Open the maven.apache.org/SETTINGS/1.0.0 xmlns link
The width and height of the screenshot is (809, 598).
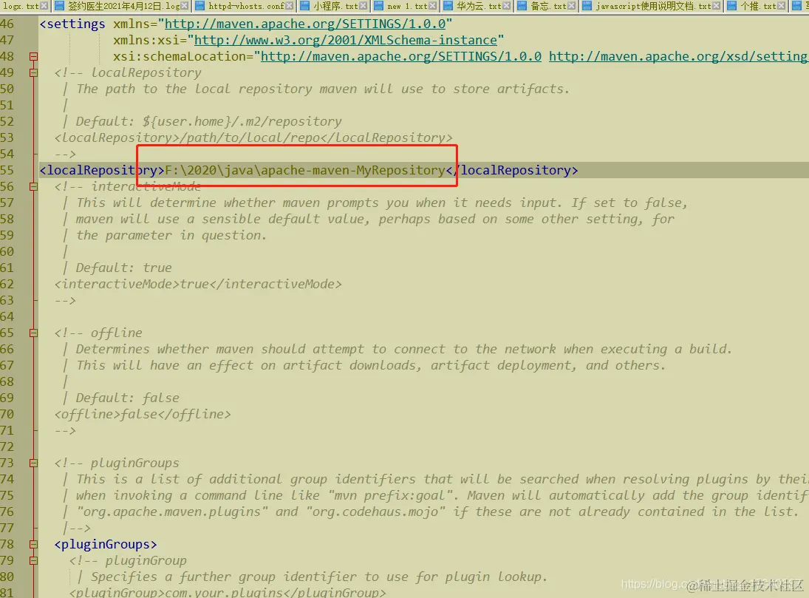pyautogui.click(x=305, y=24)
